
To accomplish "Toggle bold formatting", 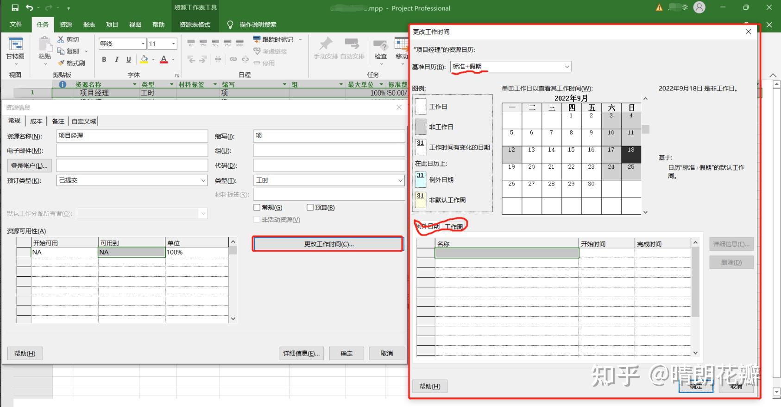I will [x=104, y=59].
